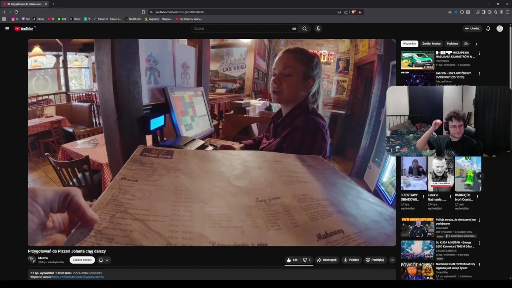This screenshot has height=288, width=512.
Task: Open Brave Shields lion icon
Action: point(353,12)
